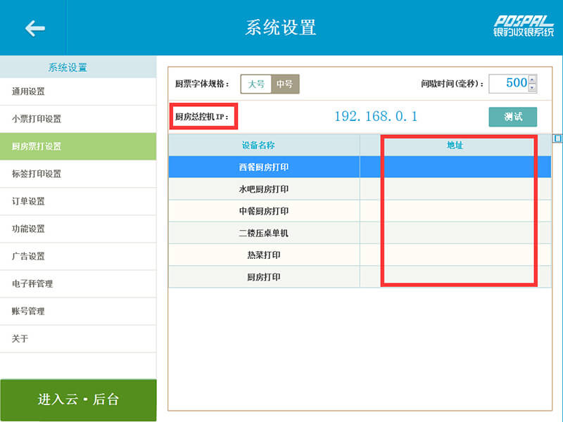Select 中号 font size option
563x422 pixels.
[285, 84]
